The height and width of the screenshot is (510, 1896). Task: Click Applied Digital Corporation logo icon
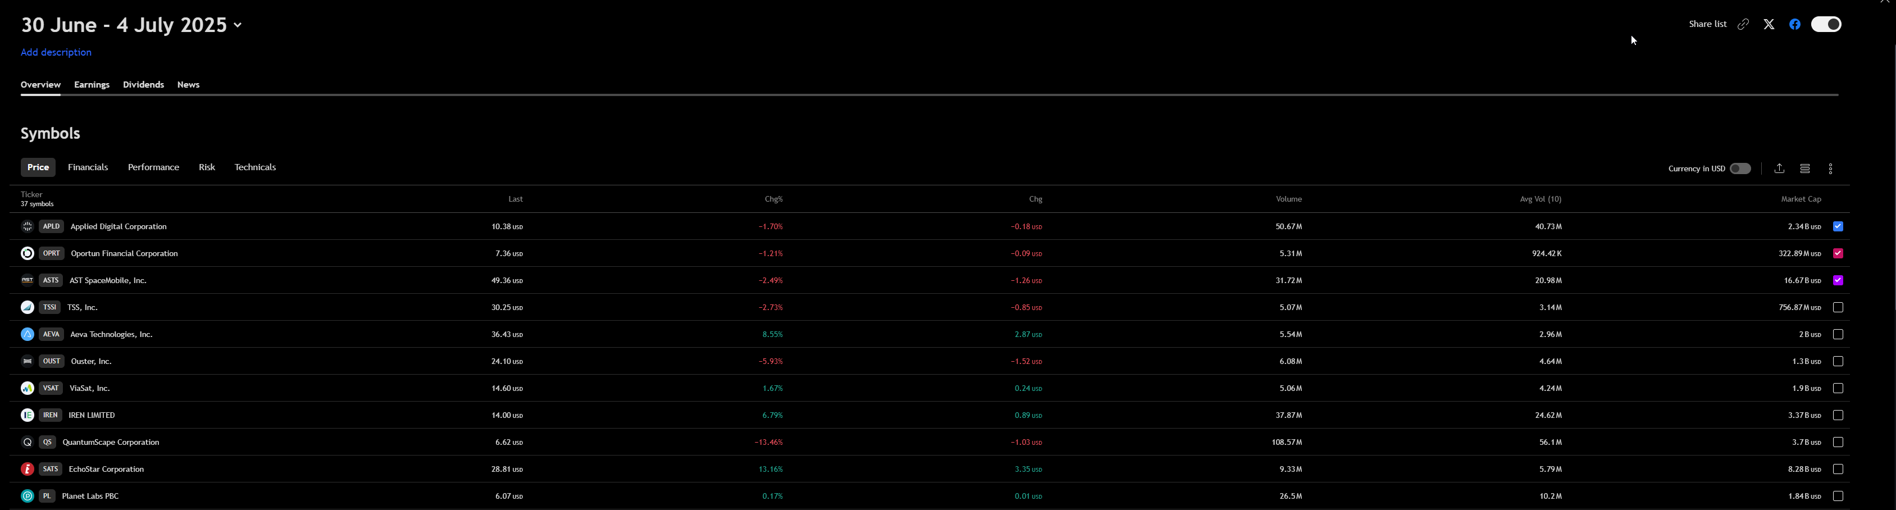(27, 227)
